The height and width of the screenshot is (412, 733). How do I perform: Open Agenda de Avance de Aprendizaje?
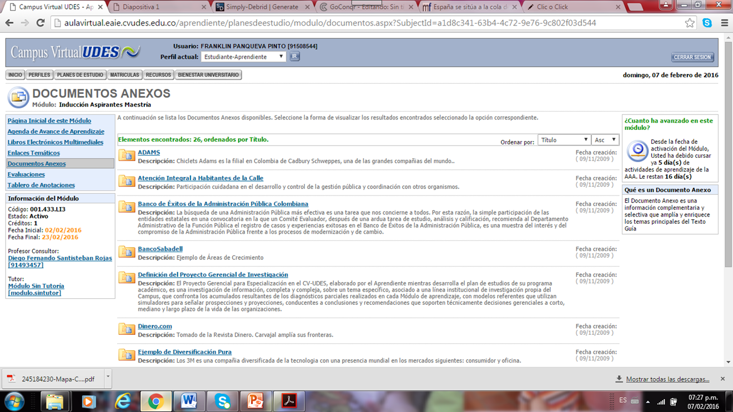click(x=56, y=132)
